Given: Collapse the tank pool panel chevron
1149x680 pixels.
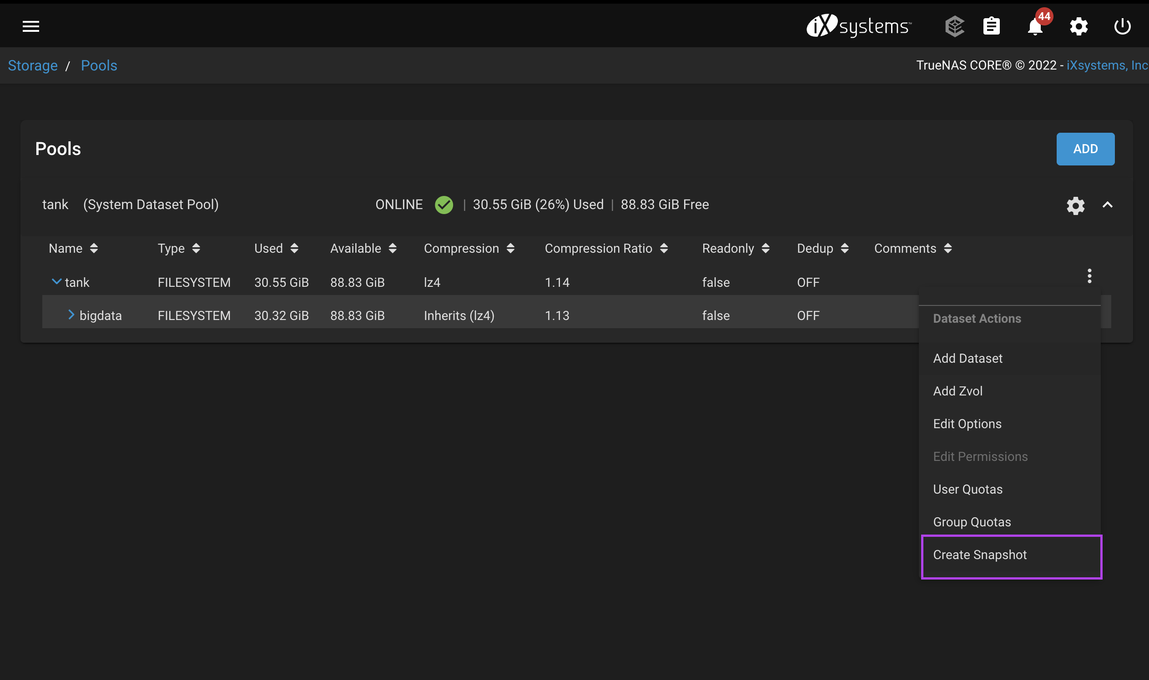Looking at the screenshot, I should tap(1107, 205).
